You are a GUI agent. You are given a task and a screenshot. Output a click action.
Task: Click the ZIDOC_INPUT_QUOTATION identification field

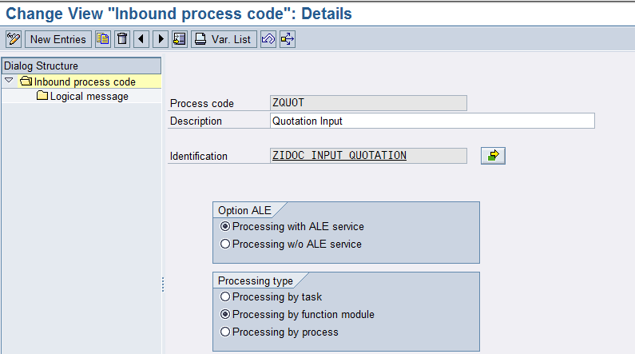pyautogui.click(x=368, y=156)
